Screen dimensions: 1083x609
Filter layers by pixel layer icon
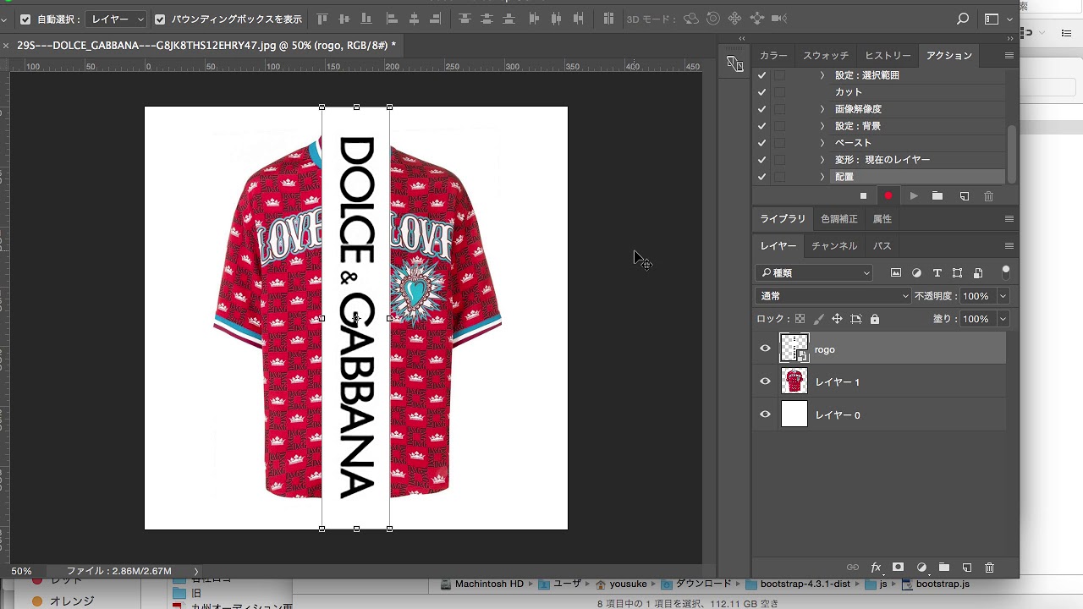896,273
